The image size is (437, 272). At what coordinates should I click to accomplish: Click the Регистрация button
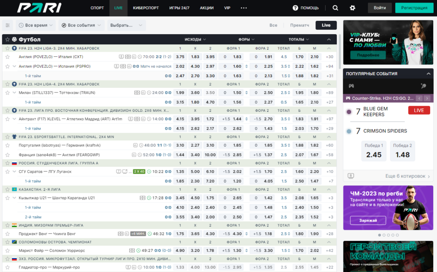pyautogui.click(x=414, y=8)
